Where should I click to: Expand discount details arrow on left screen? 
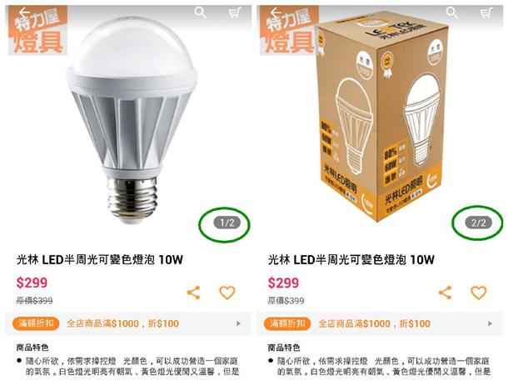pos(238,323)
